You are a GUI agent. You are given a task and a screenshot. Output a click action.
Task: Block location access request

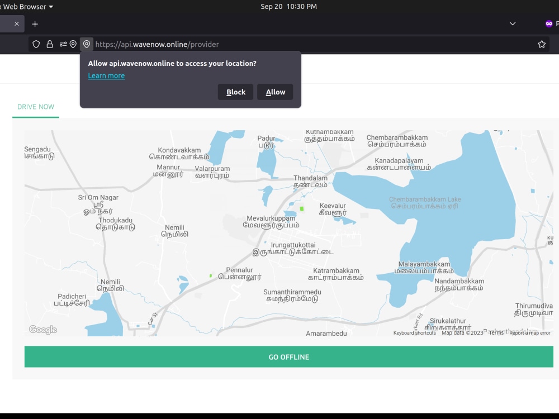236,92
